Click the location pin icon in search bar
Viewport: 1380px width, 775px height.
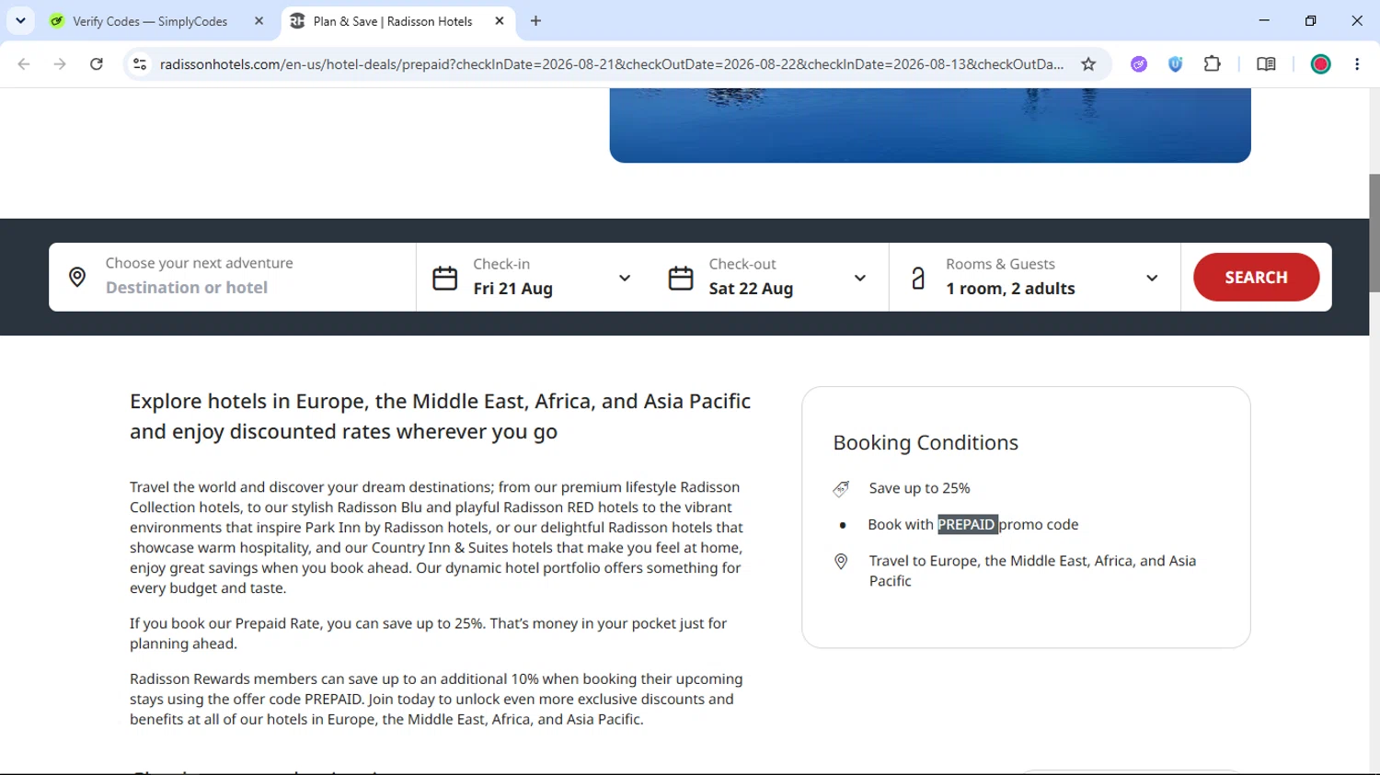pos(77,277)
